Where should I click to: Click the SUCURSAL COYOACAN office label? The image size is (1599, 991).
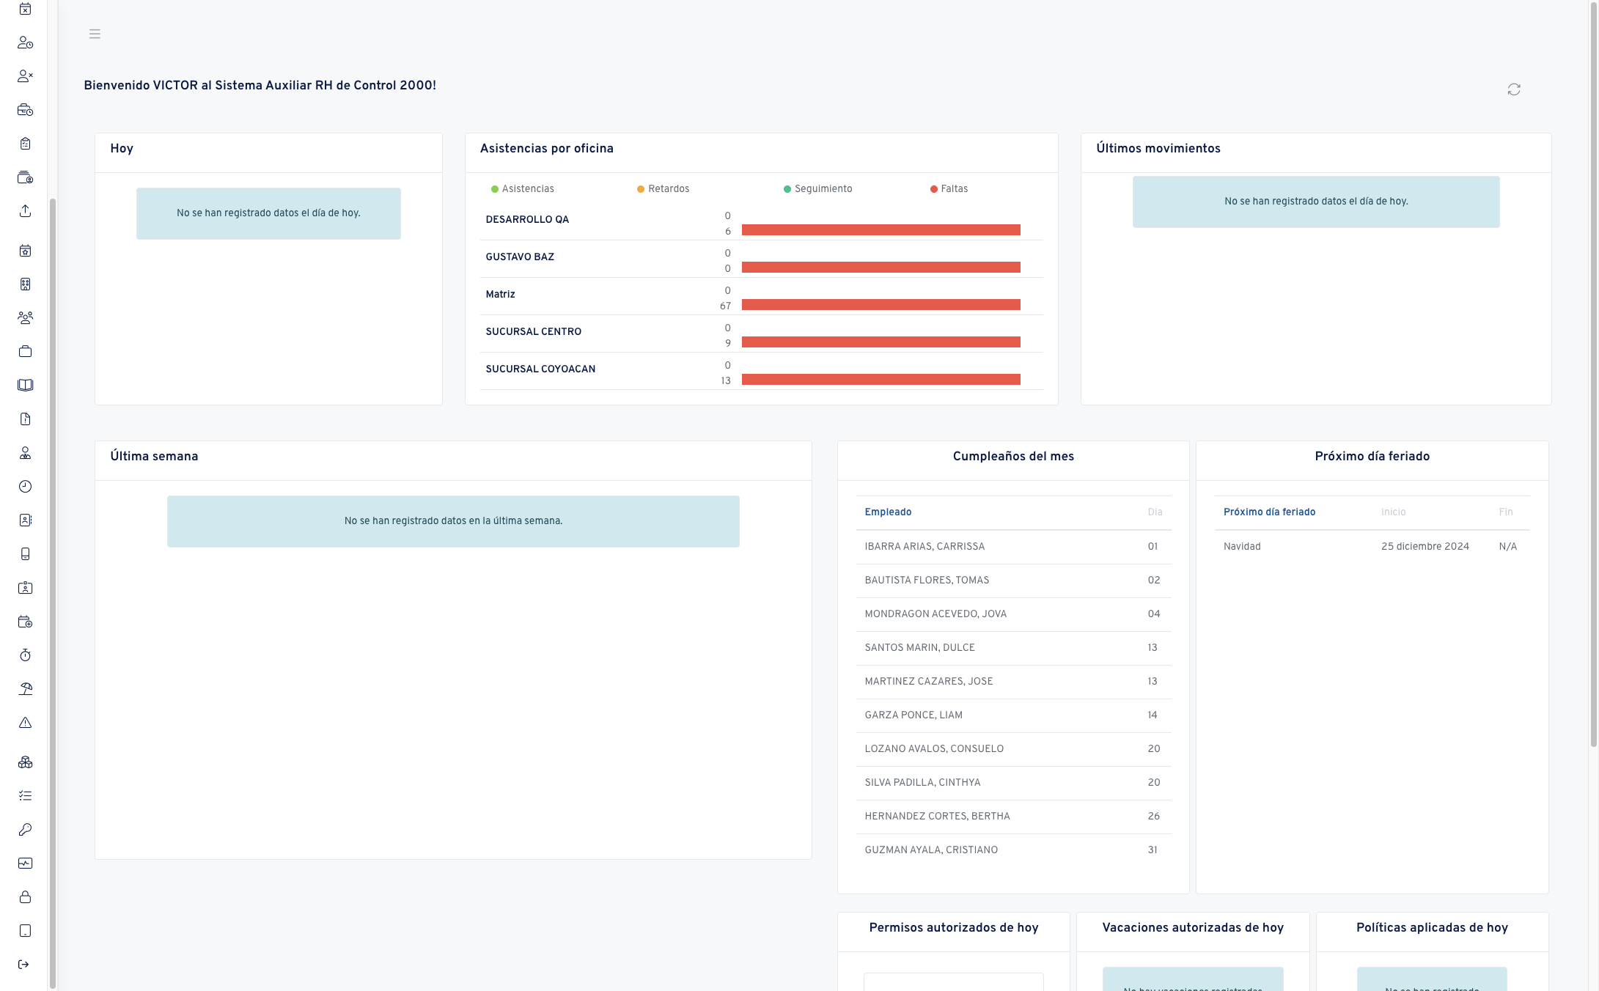pyautogui.click(x=540, y=369)
